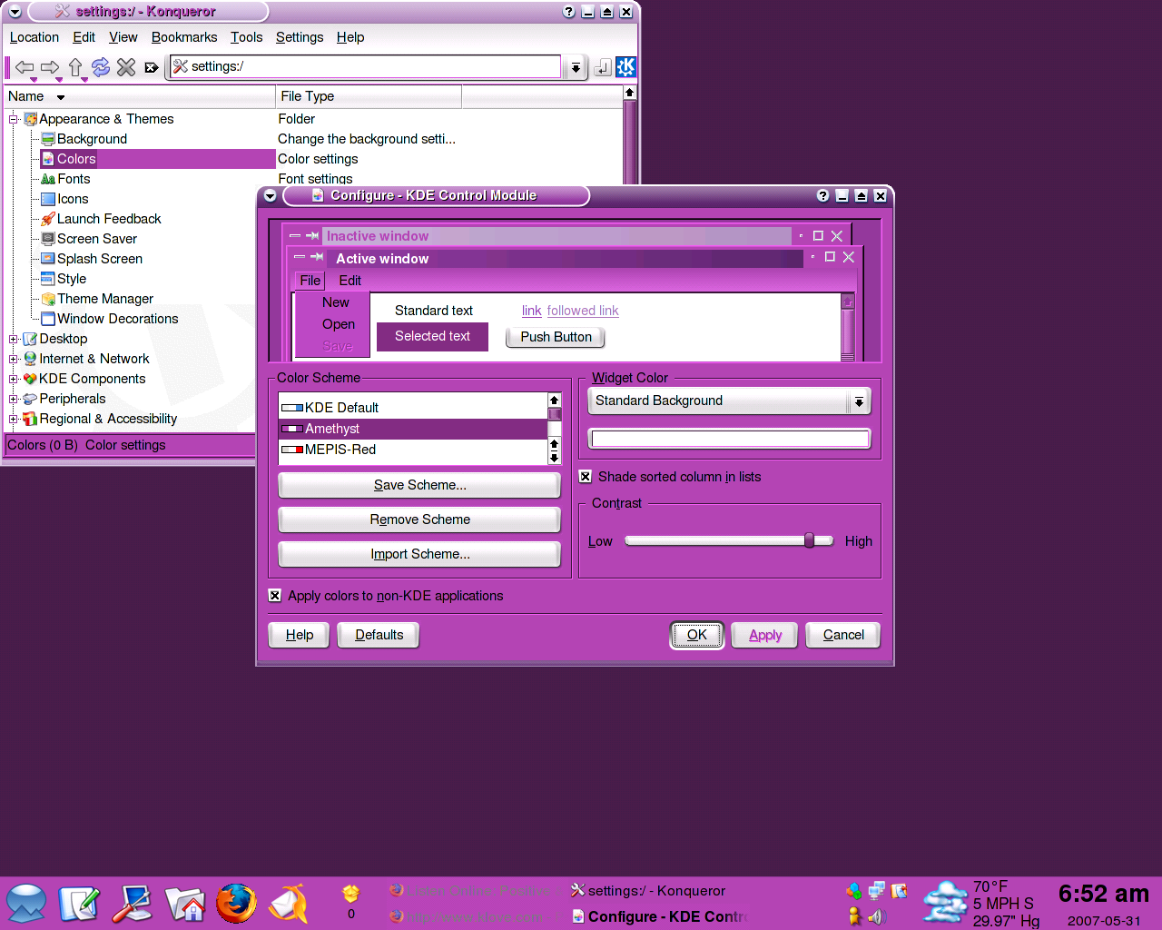Select Fonts in the settings tree
Viewport: 1162px width, 930px height.
tap(74, 179)
